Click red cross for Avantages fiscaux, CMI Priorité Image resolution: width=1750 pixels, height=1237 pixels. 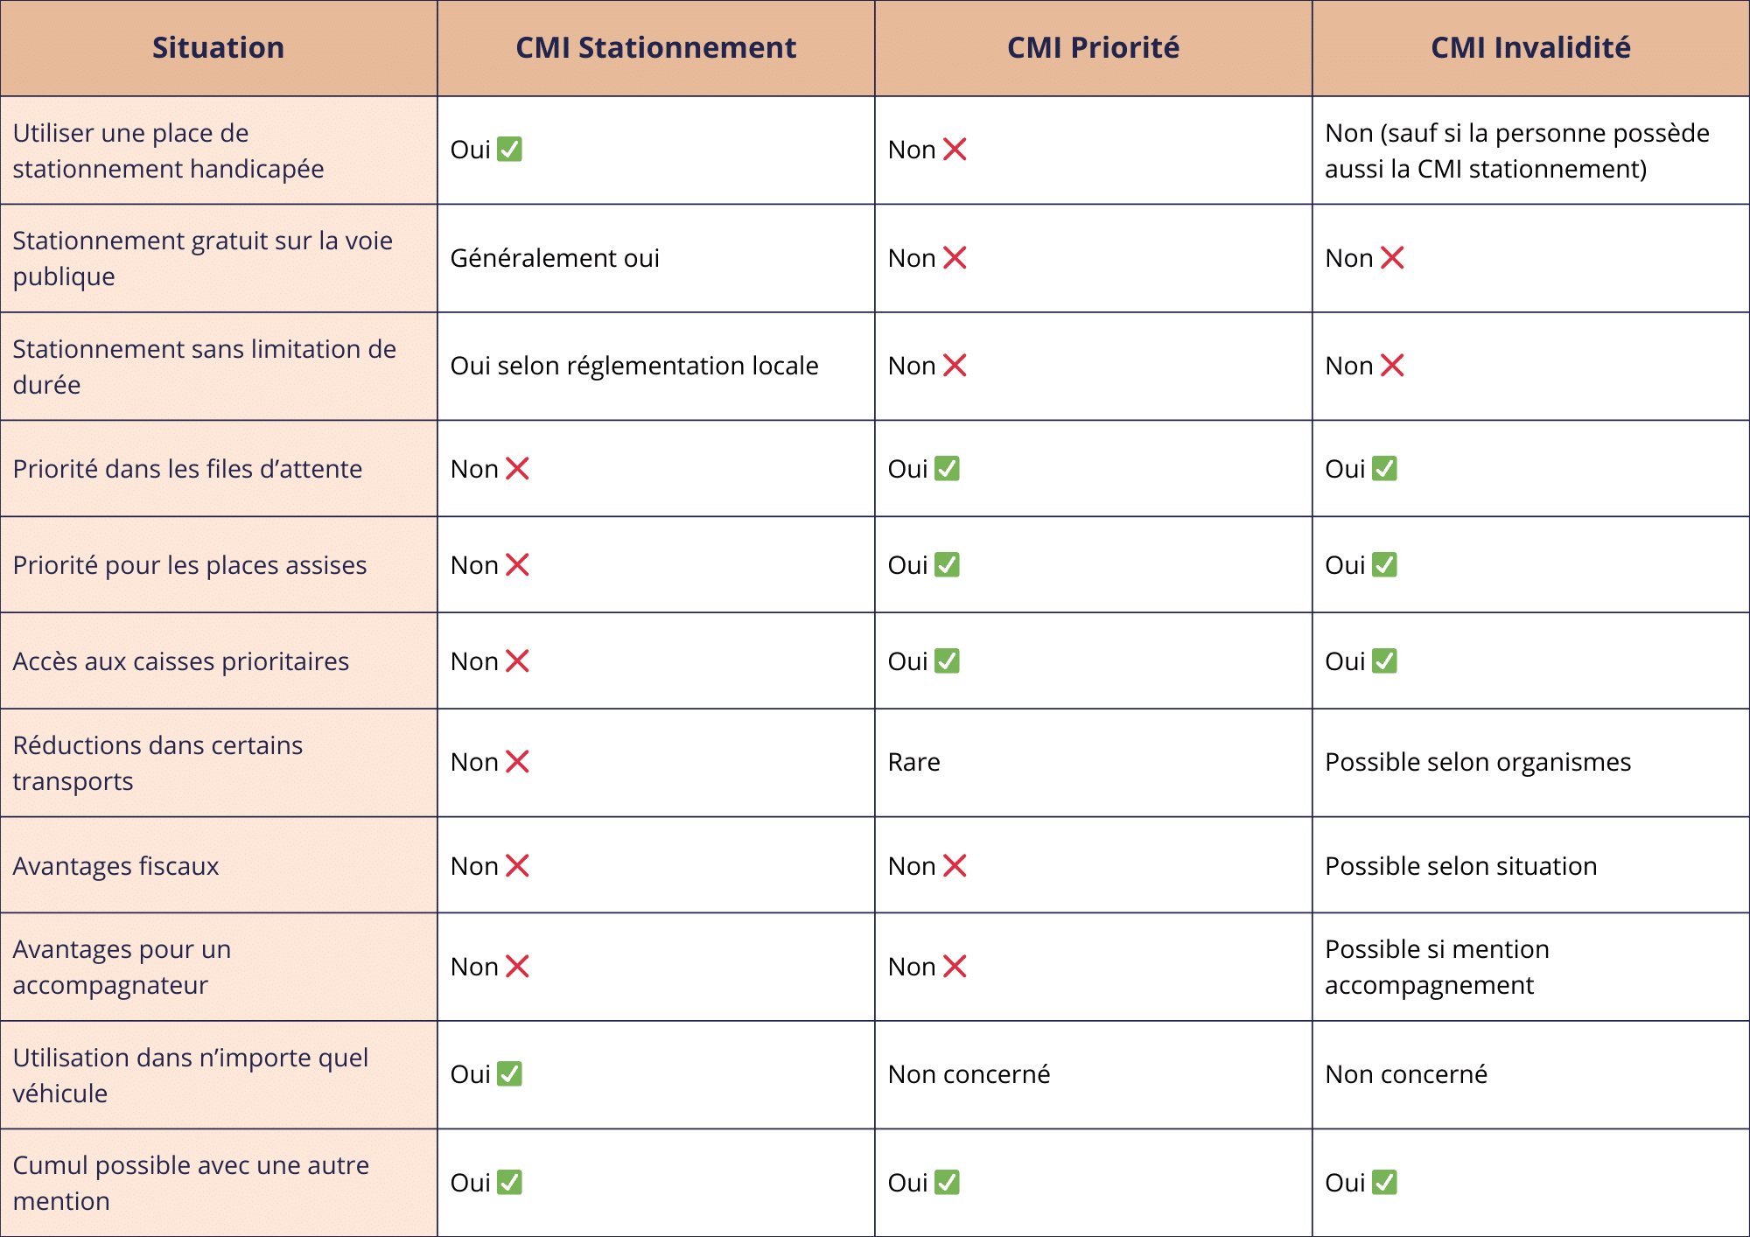click(955, 866)
